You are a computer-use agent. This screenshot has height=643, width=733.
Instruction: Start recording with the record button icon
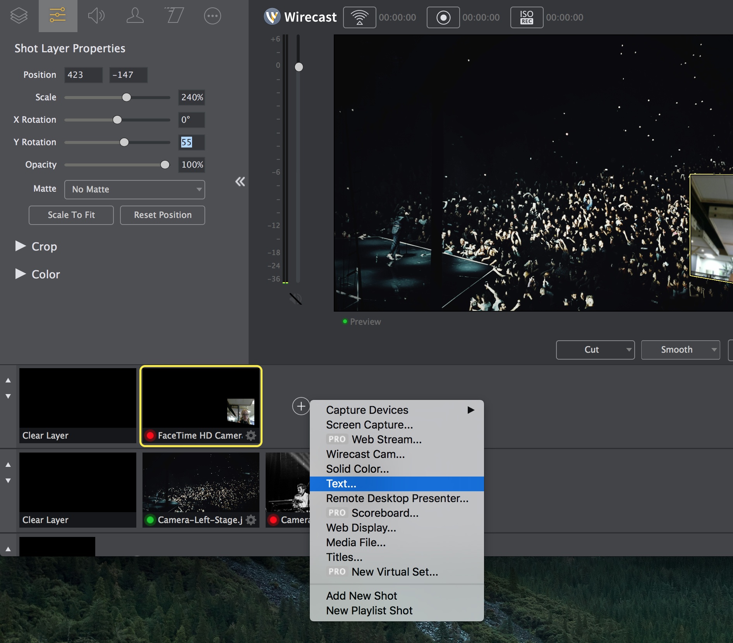point(443,17)
